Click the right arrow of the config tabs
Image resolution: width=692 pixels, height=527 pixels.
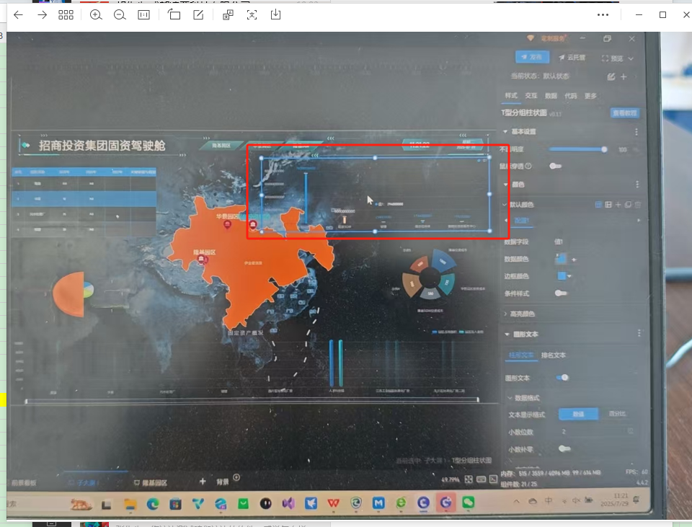click(639, 221)
